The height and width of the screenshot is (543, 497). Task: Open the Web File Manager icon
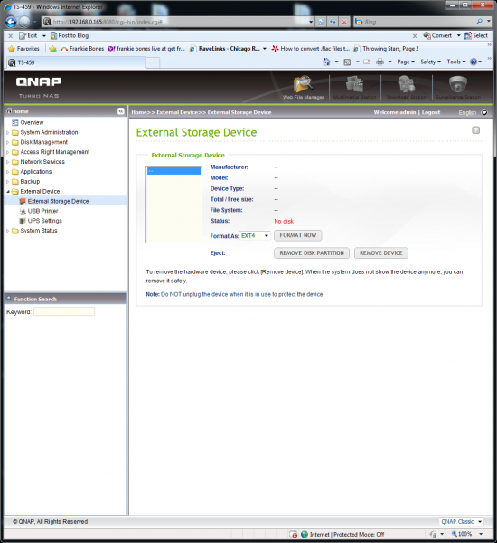pyautogui.click(x=303, y=88)
